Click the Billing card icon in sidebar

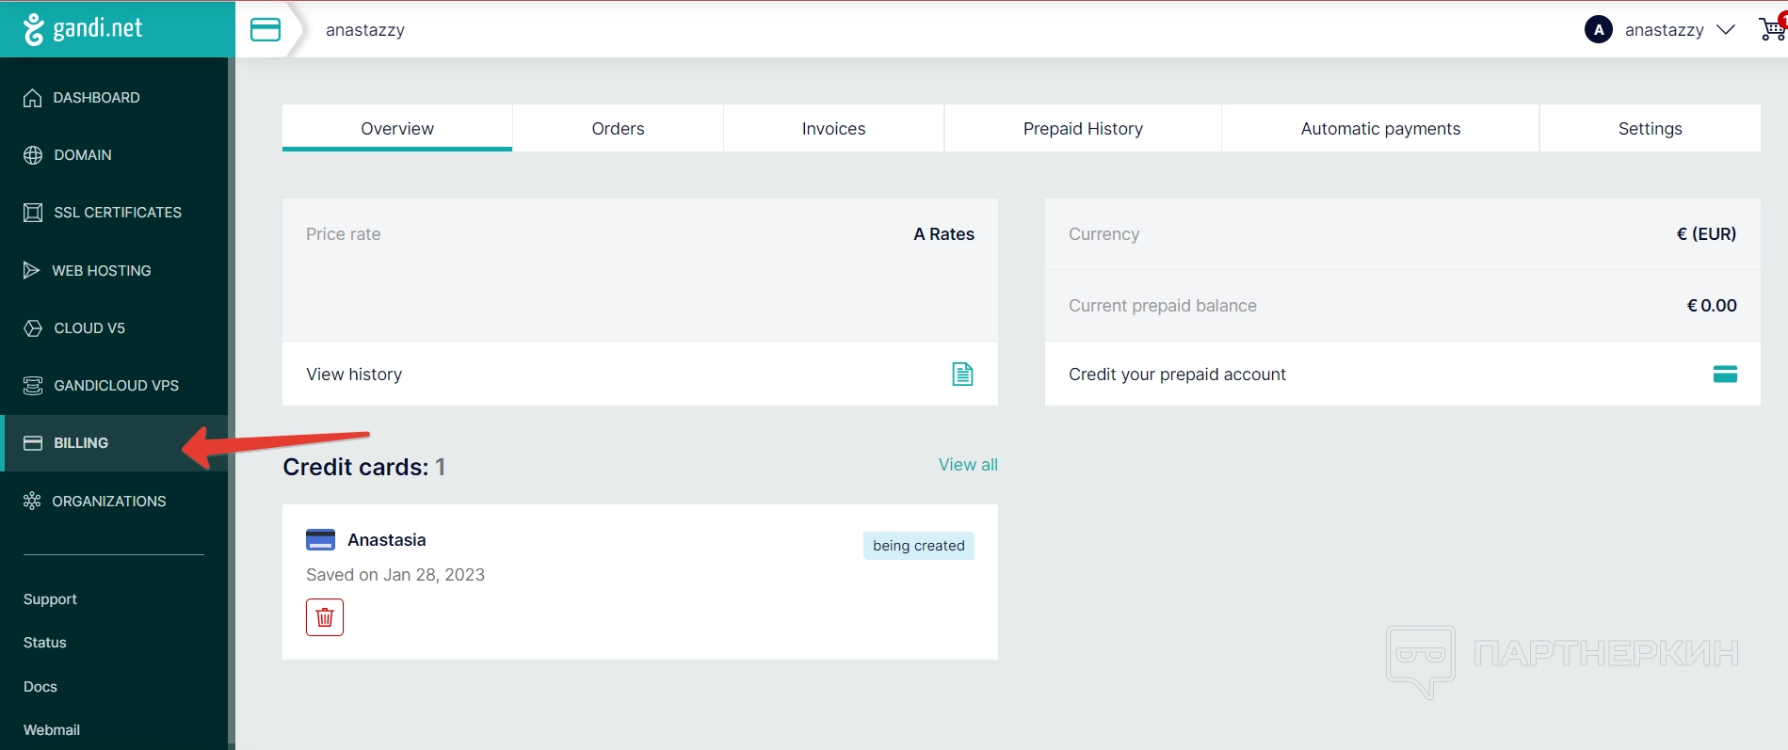tap(33, 443)
